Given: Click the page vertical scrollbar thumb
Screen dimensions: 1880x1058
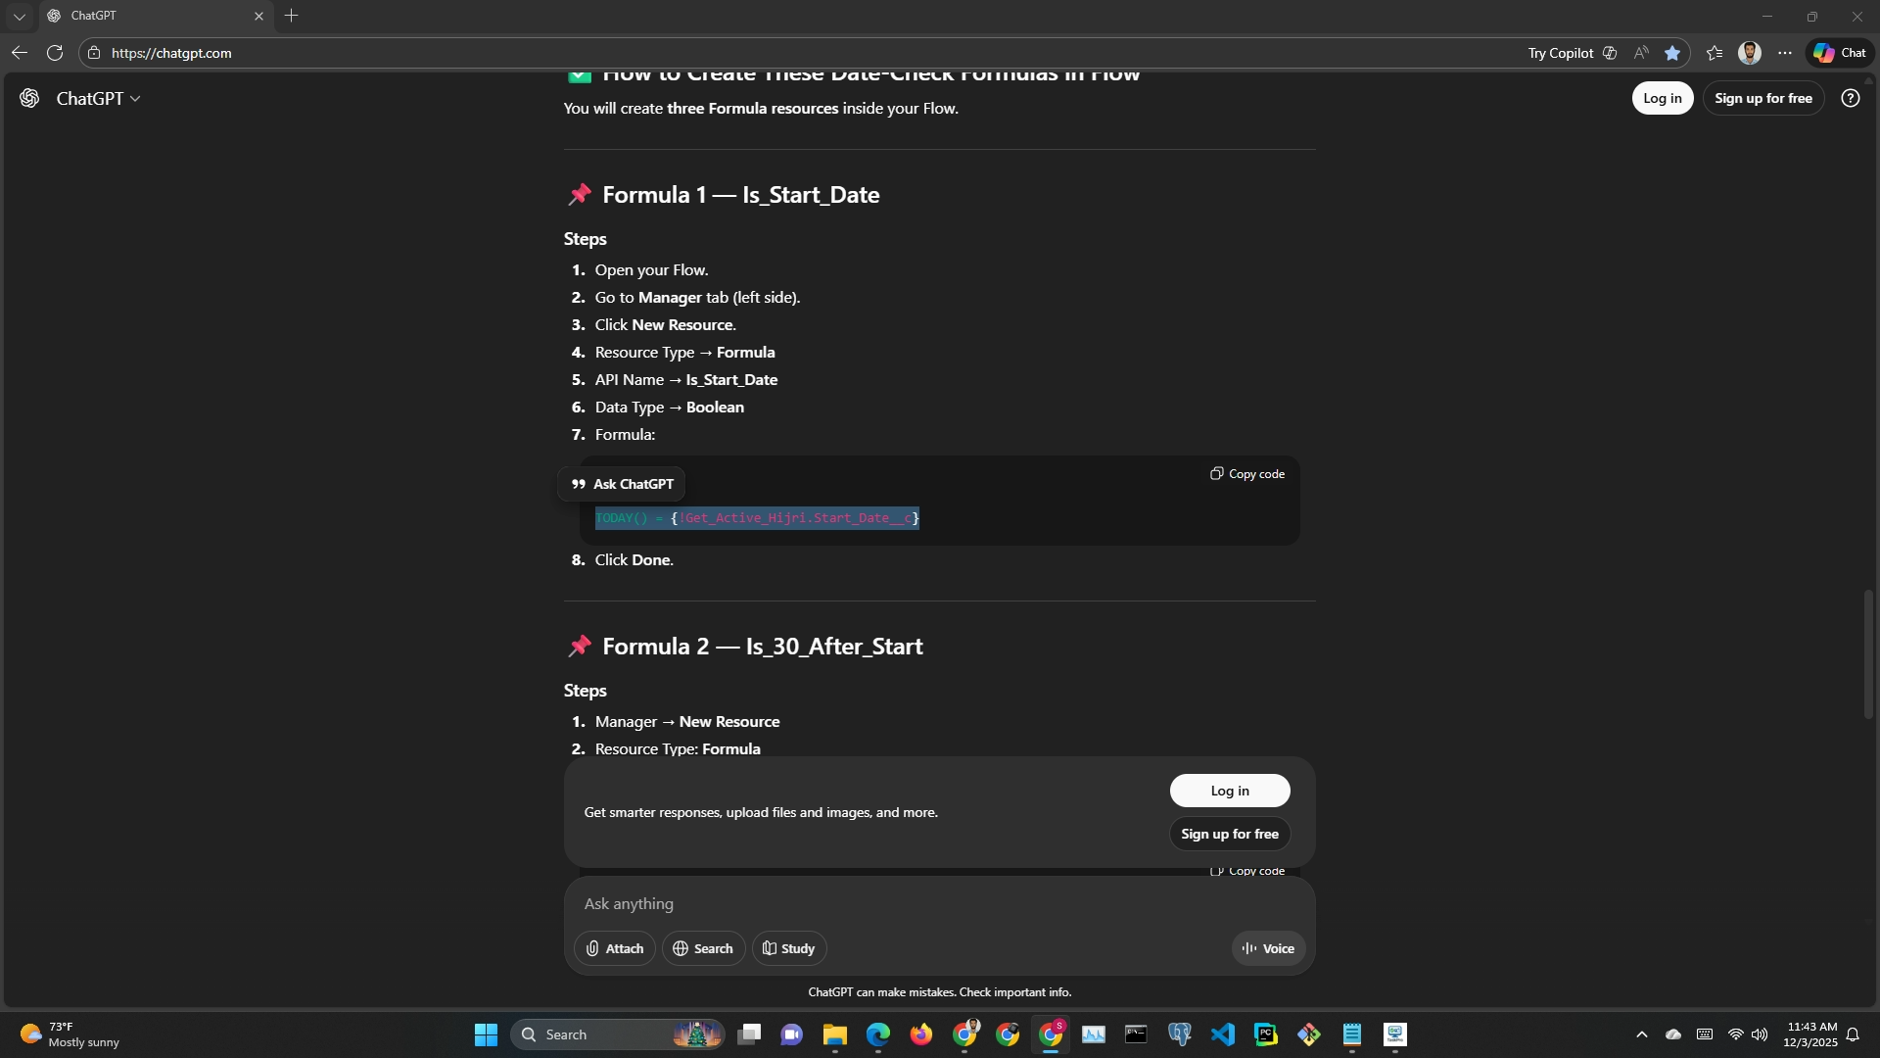Looking at the screenshot, I should point(1868,654).
